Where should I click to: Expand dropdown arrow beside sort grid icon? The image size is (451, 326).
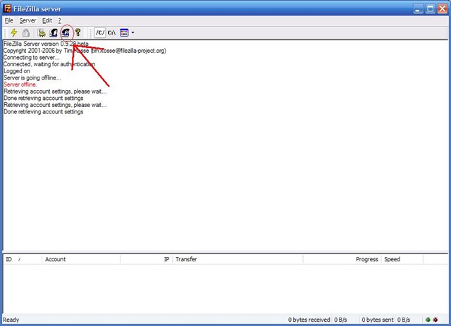pos(132,32)
